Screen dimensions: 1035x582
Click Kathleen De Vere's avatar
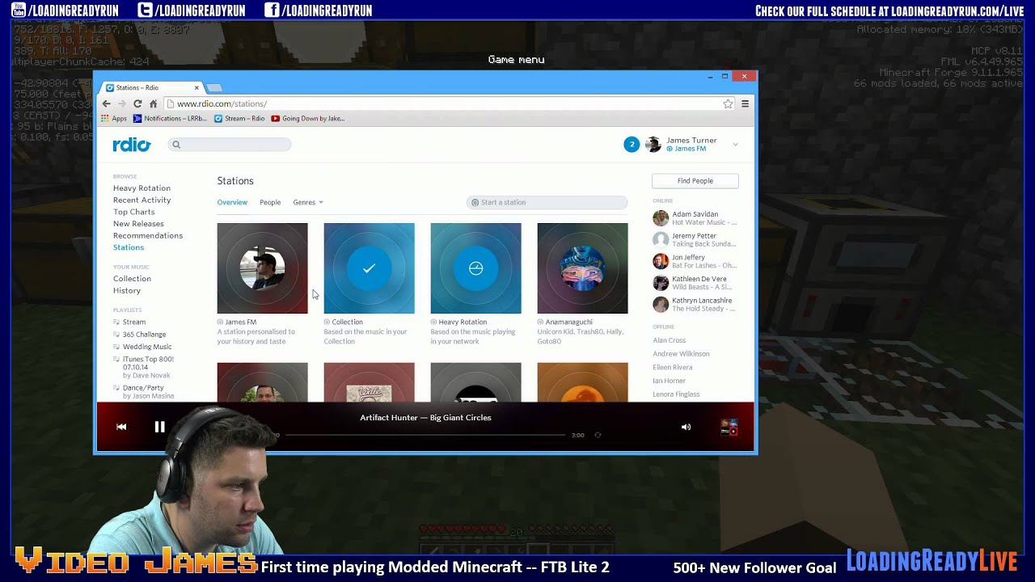pyautogui.click(x=661, y=283)
